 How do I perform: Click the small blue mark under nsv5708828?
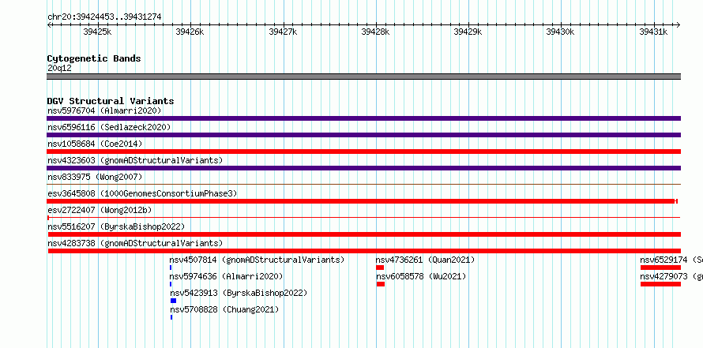pos(171,317)
